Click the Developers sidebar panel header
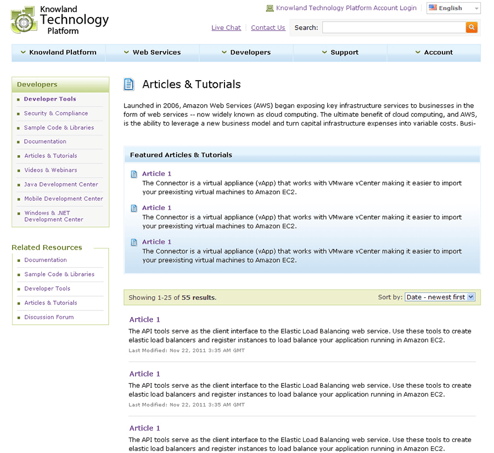 [x=60, y=84]
